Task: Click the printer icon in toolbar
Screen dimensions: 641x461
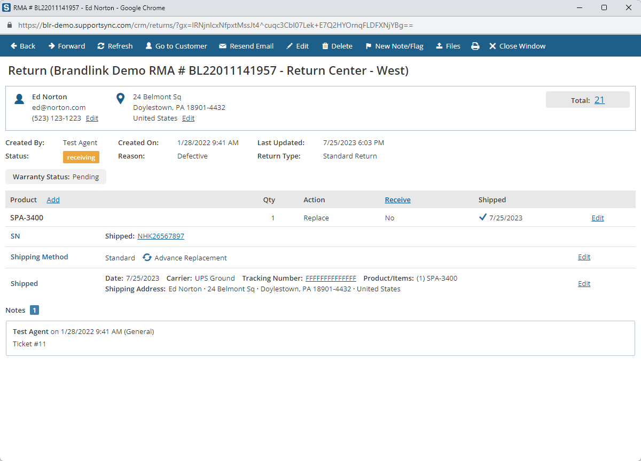Action: (x=475, y=46)
